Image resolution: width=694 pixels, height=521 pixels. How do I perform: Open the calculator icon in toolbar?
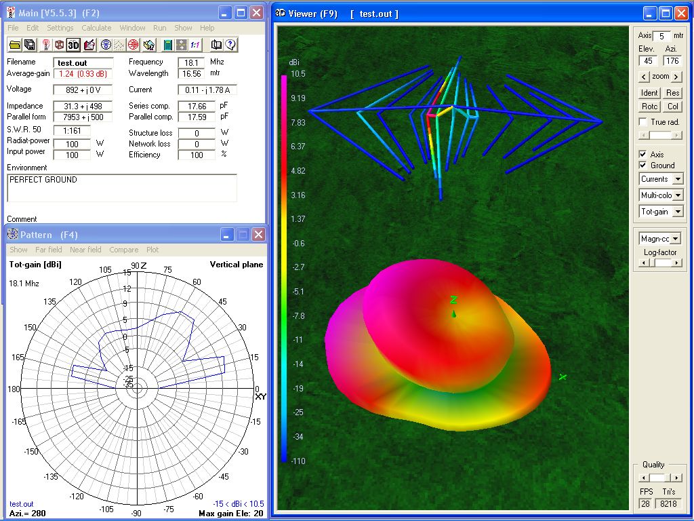pyautogui.click(x=167, y=45)
